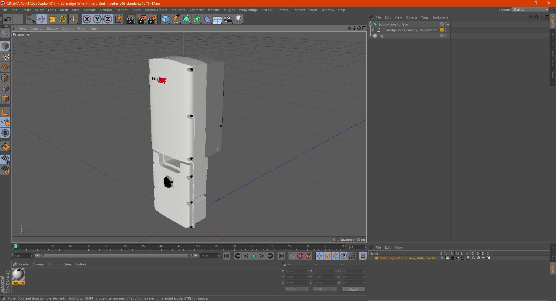Select the mat_Sol material thumbnail
The height and width of the screenshot is (301, 556).
[x=18, y=276]
